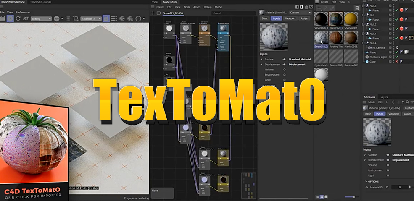Open the Preferences menu in RenderView

point(23,13)
